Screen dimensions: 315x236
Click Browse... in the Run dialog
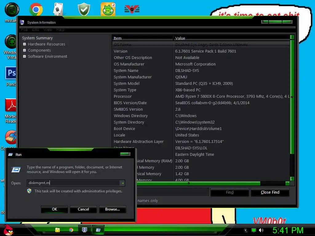pyautogui.click(x=113, y=209)
